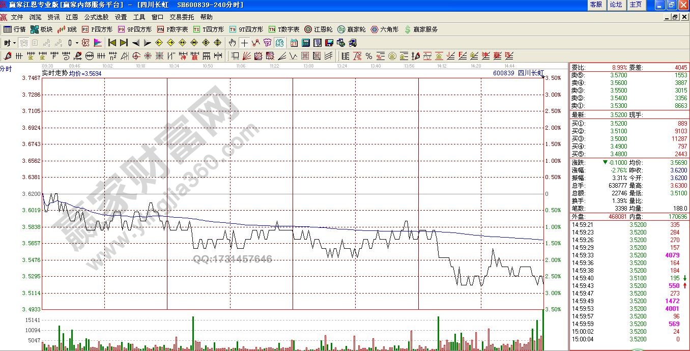Expand the candlestick type dropdown arrow

pyautogui.click(x=77, y=43)
